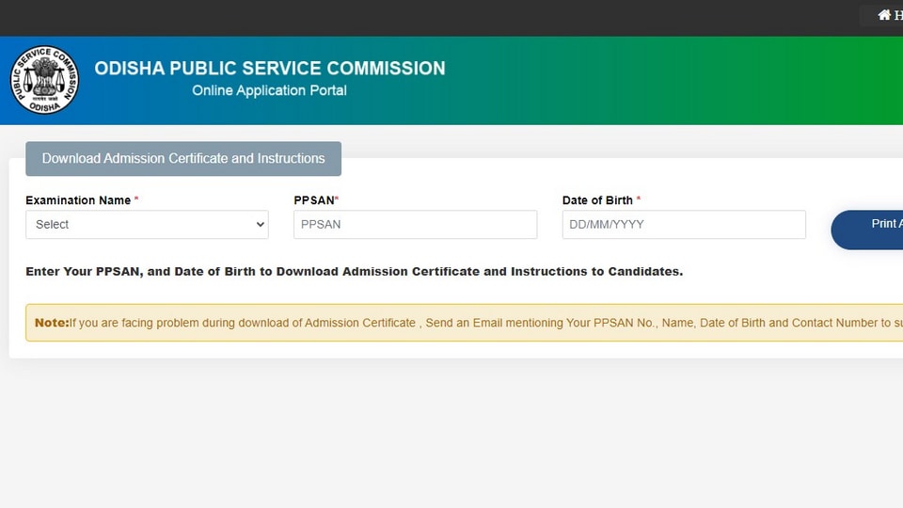Click the Home house icon
The width and height of the screenshot is (903, 508).
(x=884, y=15)
